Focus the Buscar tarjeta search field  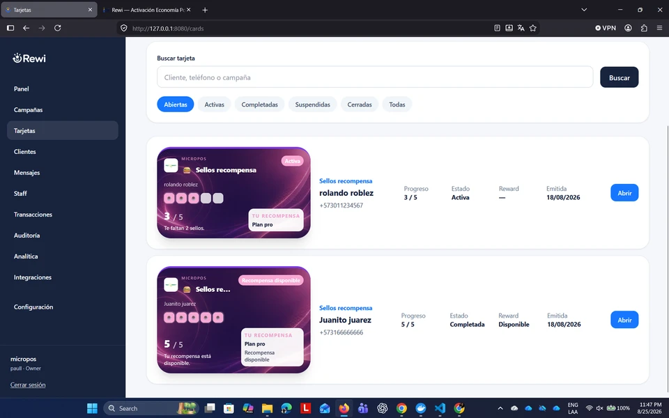point(375,77)
